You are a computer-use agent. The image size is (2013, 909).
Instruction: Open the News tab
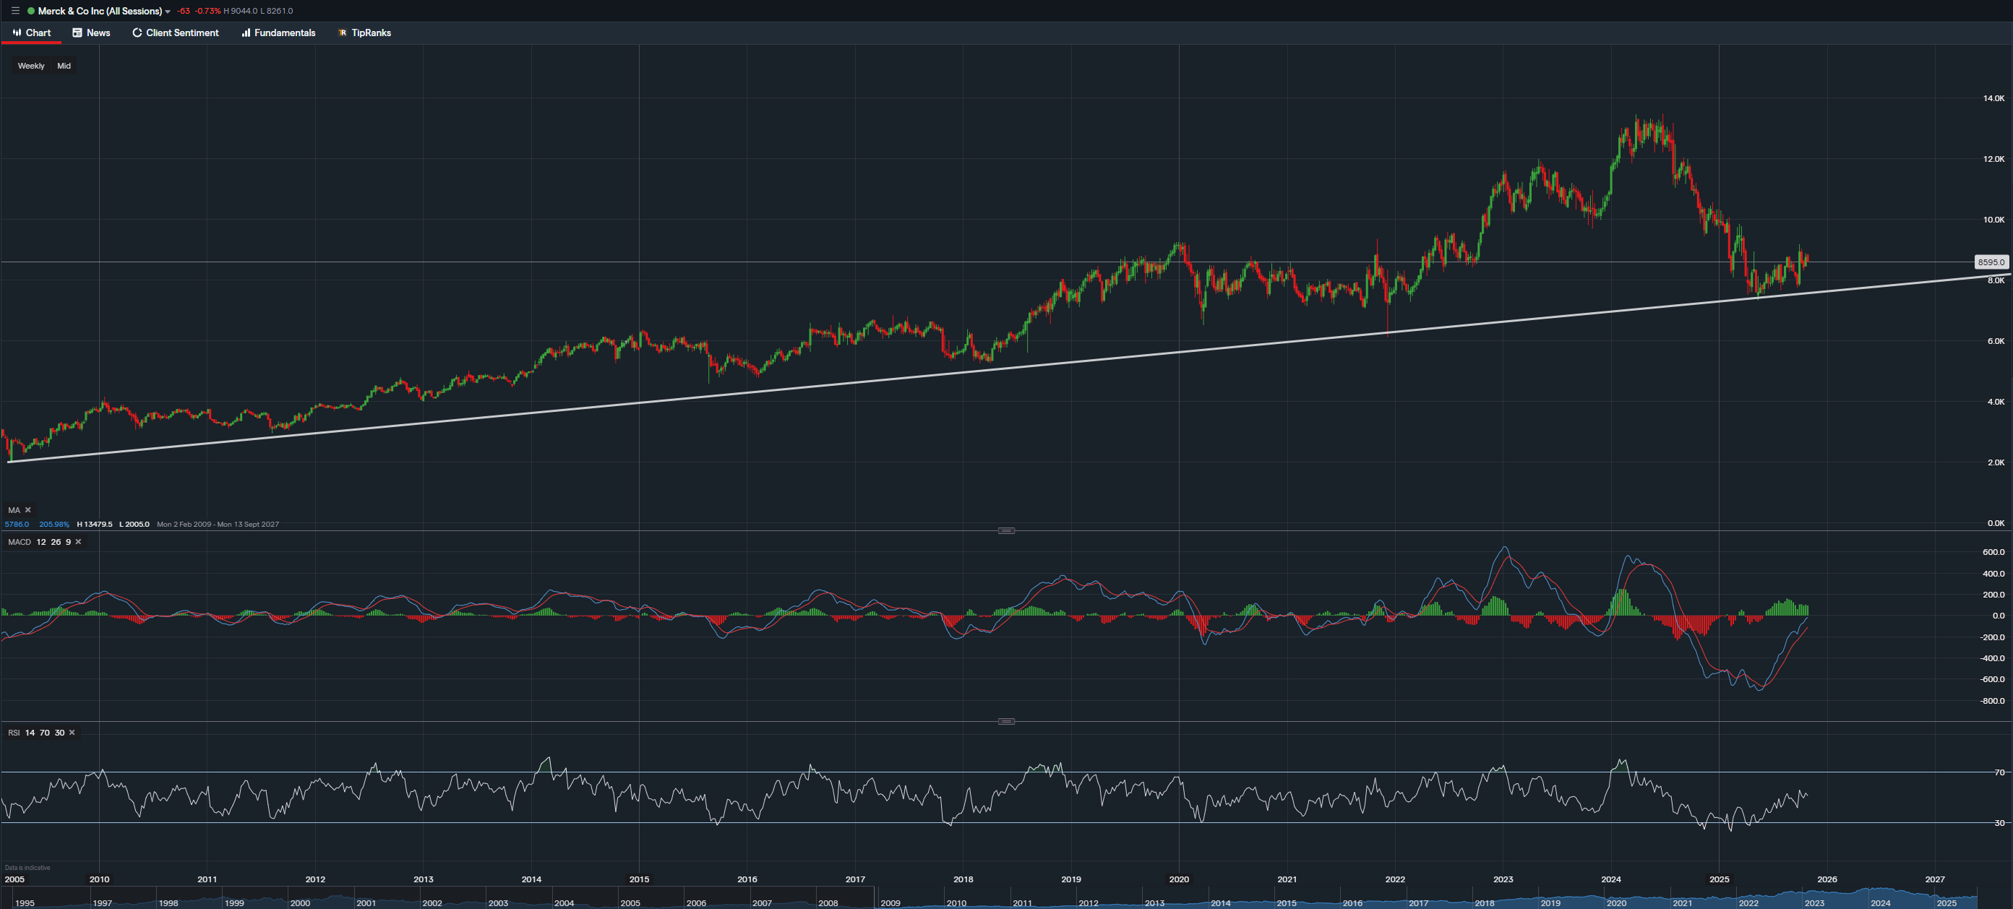tap(91, 33)
